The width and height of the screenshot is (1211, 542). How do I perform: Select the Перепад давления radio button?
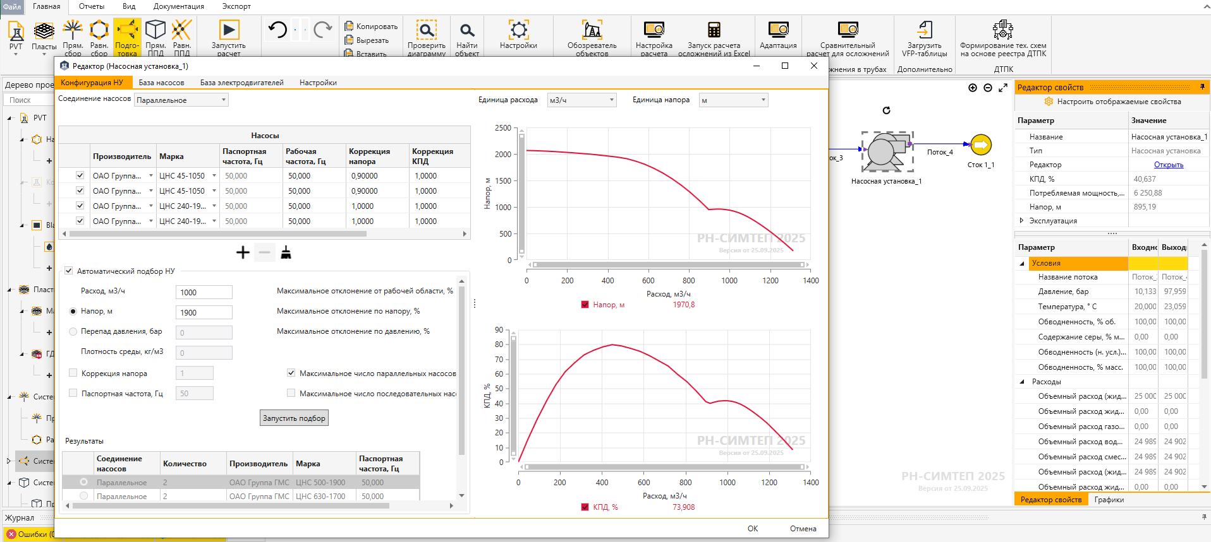pyautogui.click(x=73, y=331)
